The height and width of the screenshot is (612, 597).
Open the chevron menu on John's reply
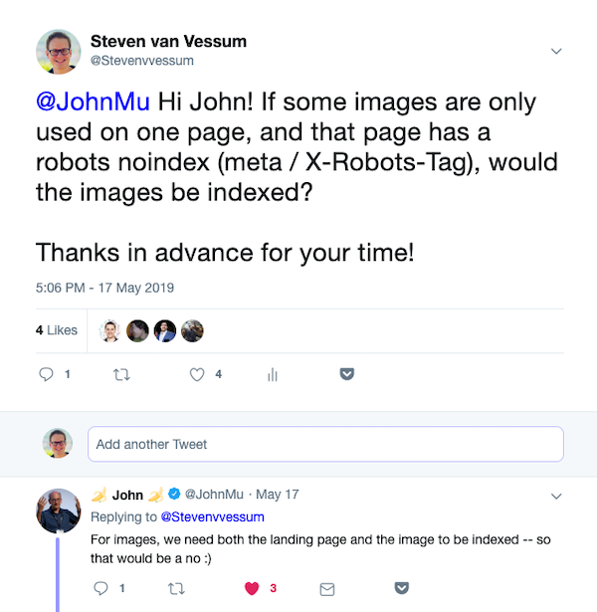(556, 497)
